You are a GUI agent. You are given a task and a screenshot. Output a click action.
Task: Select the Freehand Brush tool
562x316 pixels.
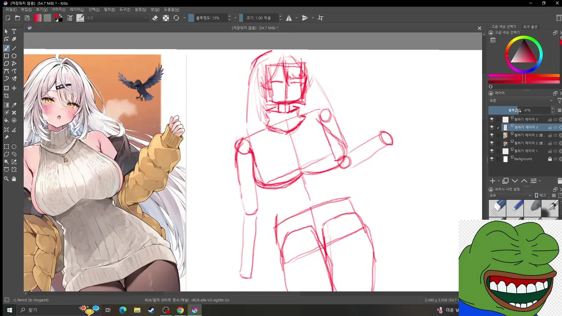coord(6,48)
